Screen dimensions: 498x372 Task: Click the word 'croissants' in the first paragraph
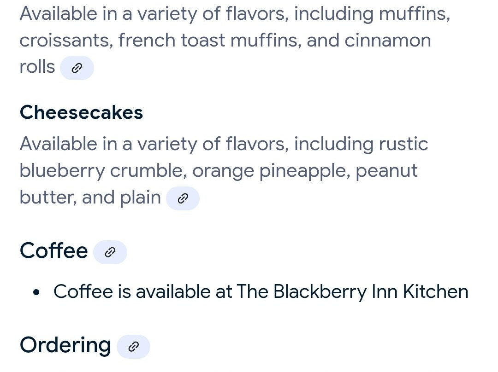pyautogui.click(x=66, y=41)
